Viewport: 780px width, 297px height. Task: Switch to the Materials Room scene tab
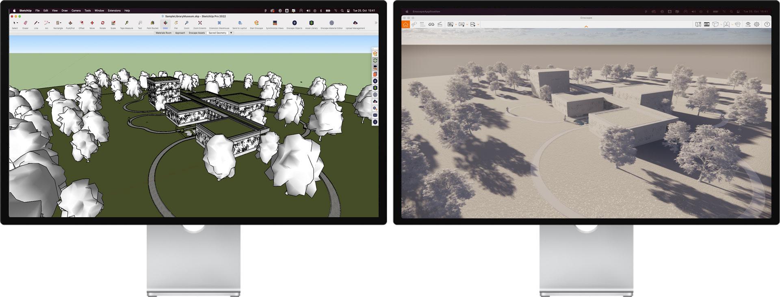click(163, 33)
